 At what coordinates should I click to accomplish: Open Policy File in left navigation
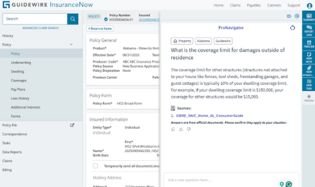(10, 125)
